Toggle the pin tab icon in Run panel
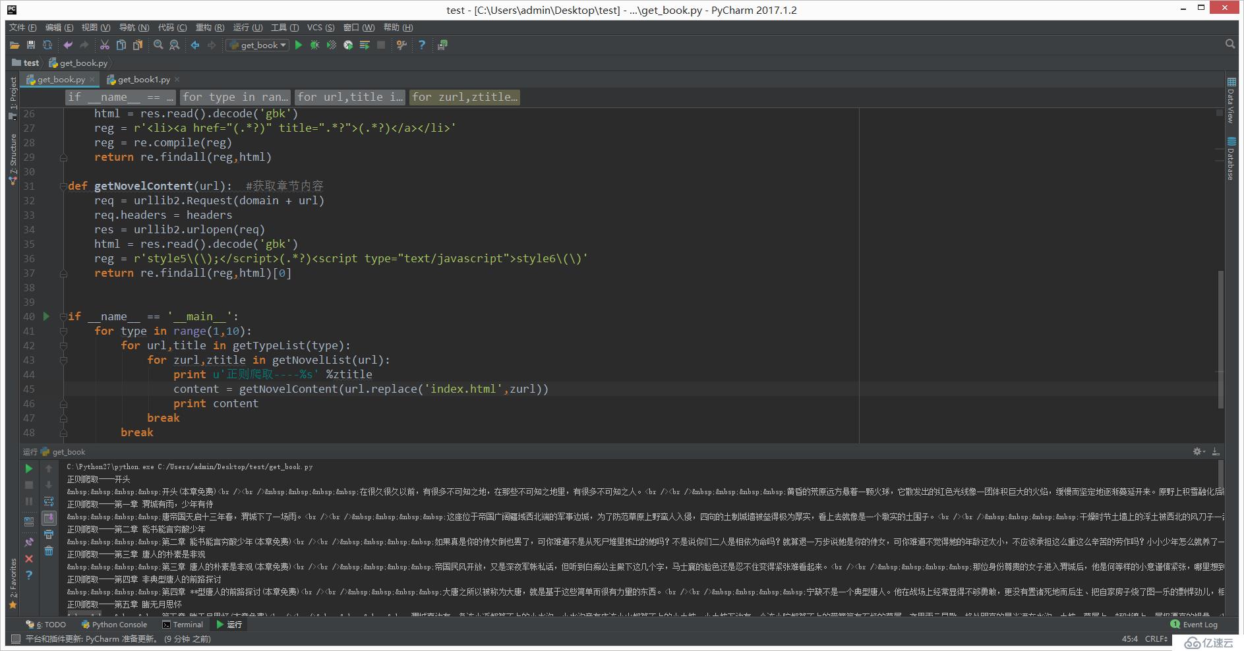 click(x=28, y=542)
